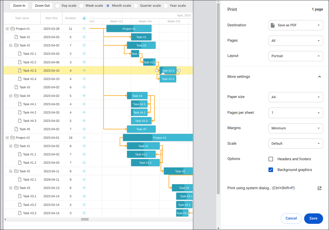Open the Paper size dropdown
Image resolution: width=329 pixels, height=230 pixels.
[x=296, y=97]
